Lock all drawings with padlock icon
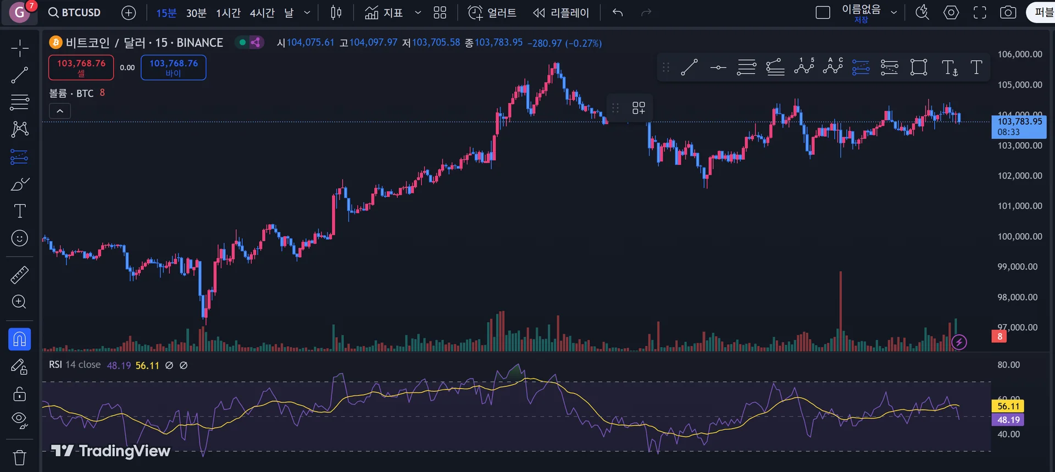This screenshot has height=472, width=1055. tap(20, 393)
